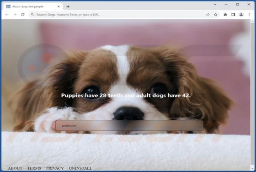256x172 pixels.
Task: Select the About dogs and people tab
Action: (33, 6)
